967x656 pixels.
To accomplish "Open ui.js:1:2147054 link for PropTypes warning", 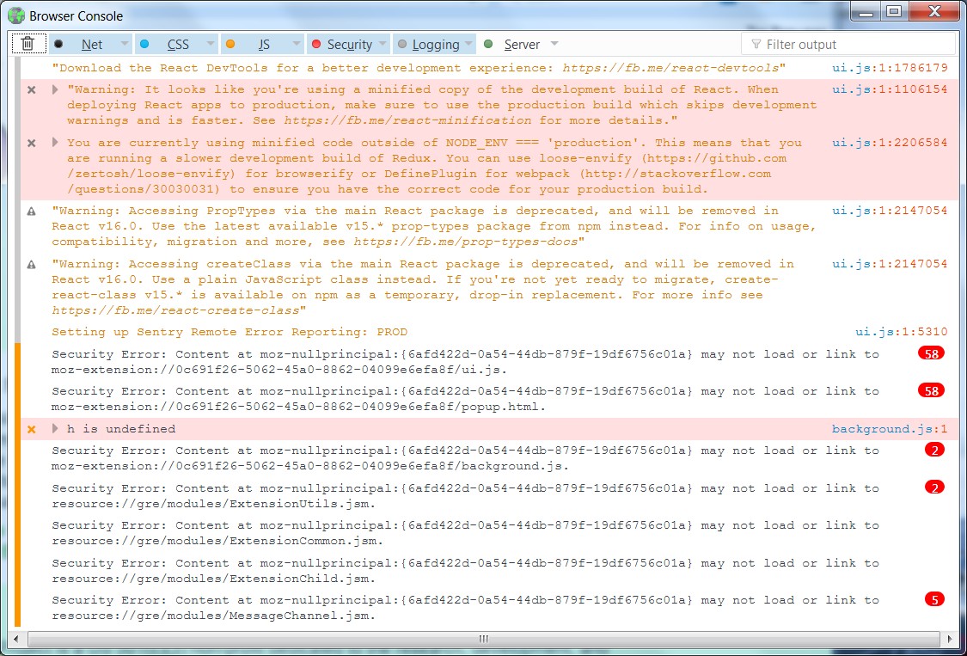I will pos(890,211).
